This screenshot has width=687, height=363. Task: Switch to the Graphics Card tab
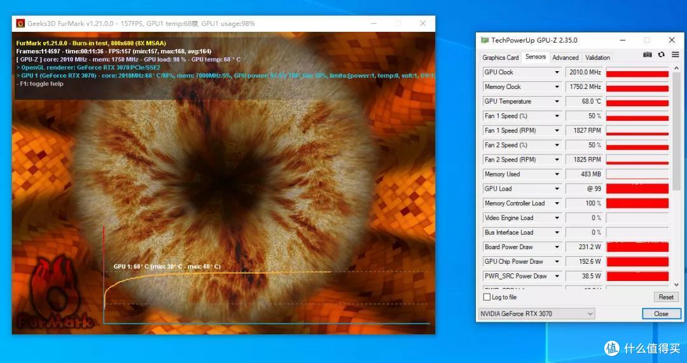[x=501, y=57]
